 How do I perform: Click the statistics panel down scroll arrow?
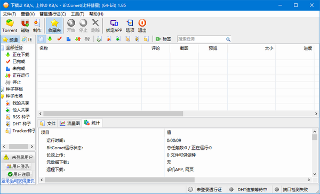pyautogui.click(x=315, y=174)
